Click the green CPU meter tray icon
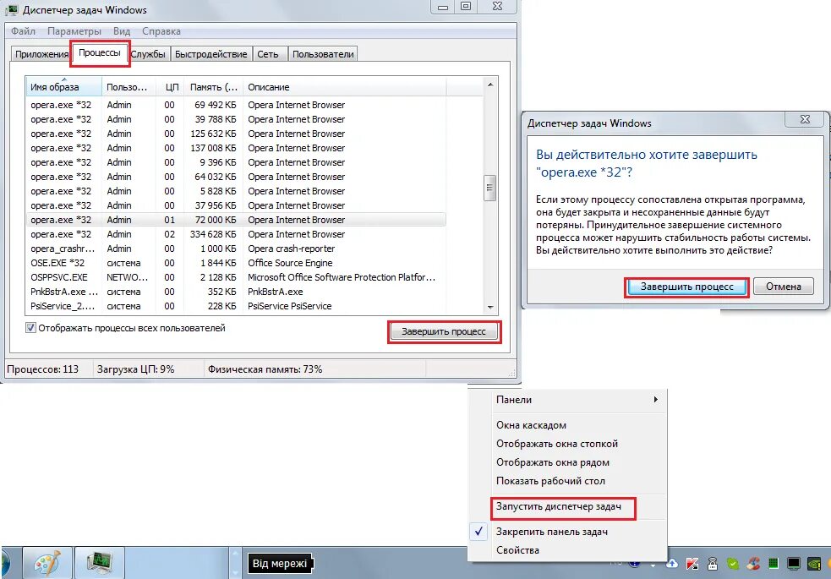This screenshot has width=831, height=579. [774, 564]
